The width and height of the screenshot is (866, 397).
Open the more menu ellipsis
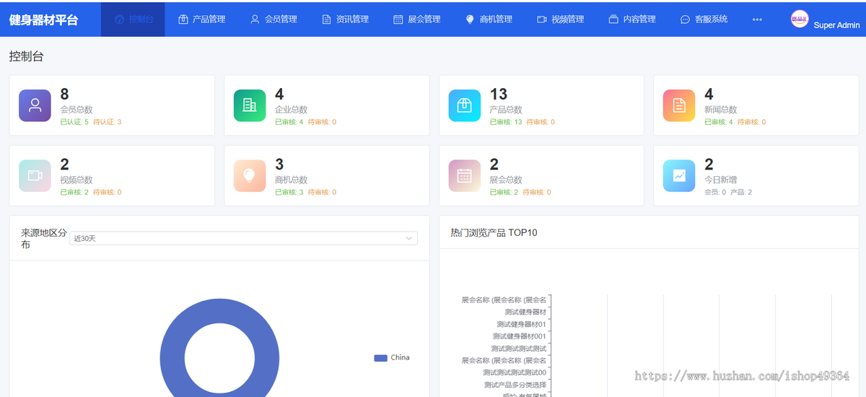tap(757, 19)
